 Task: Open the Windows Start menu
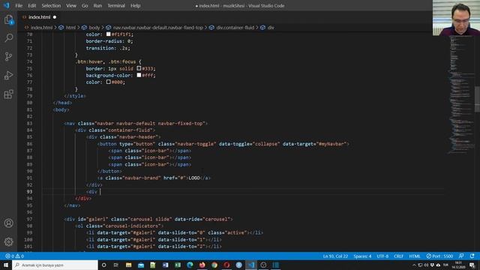pos(6,265)
